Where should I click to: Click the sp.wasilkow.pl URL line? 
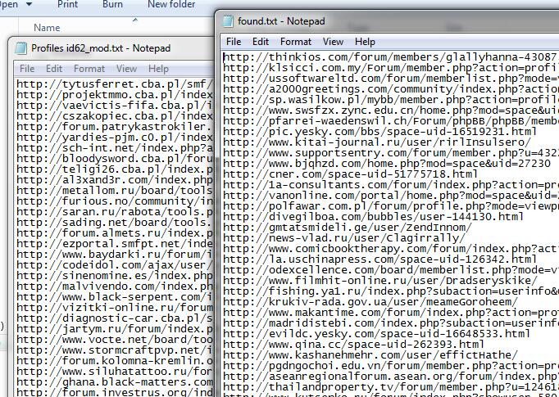tap(391, 100)
